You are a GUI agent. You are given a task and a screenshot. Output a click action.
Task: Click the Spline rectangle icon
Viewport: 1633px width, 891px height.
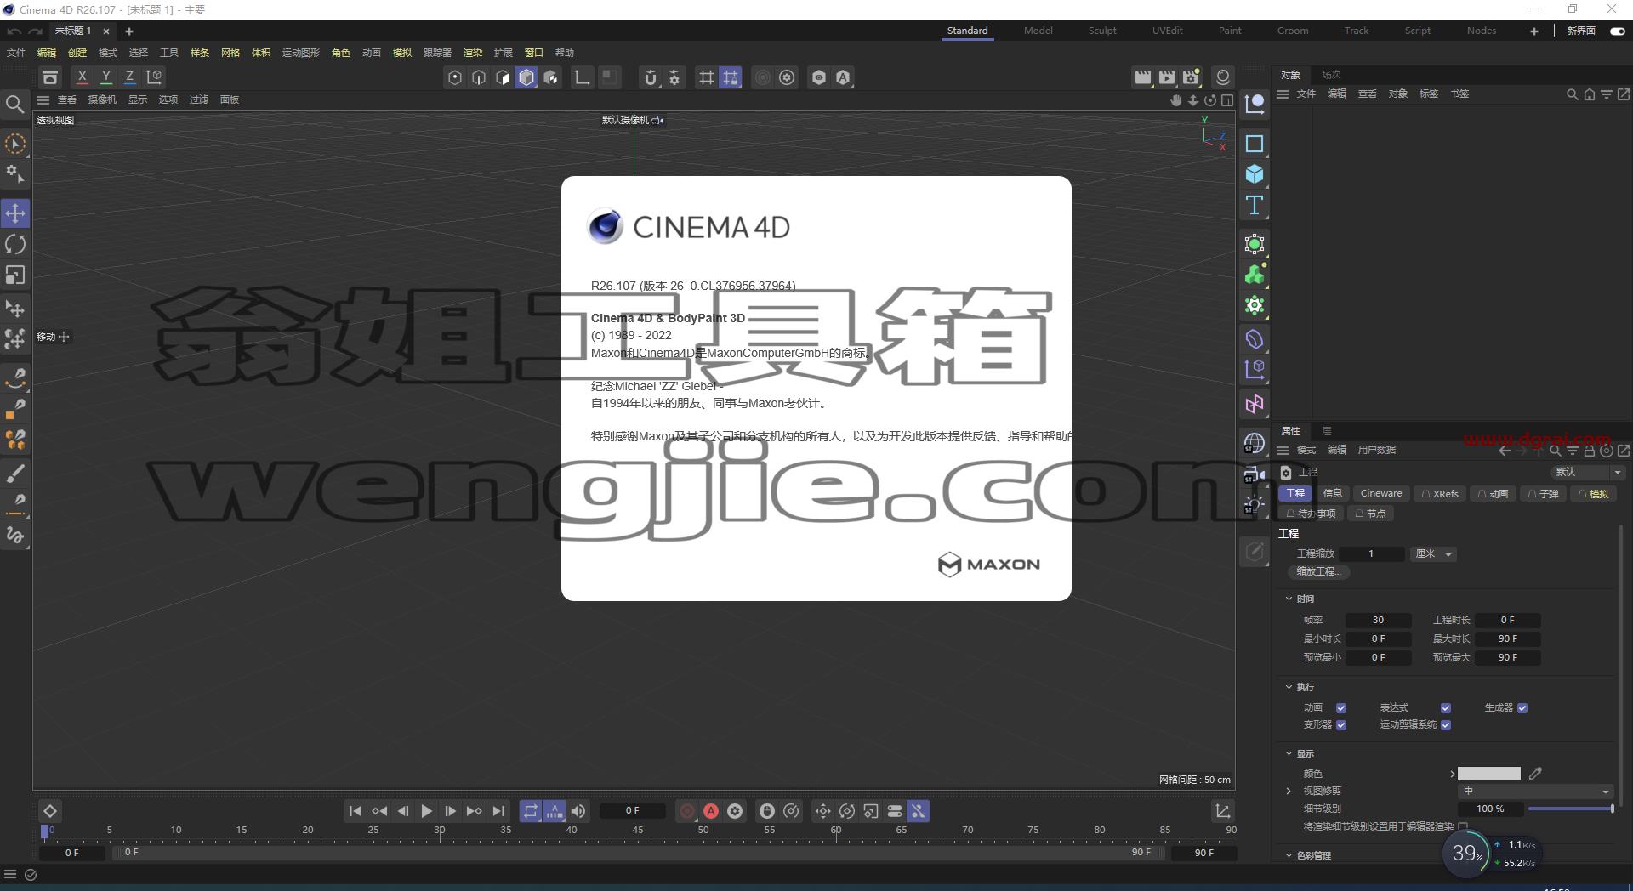pyautogui.click(x=1255, y=144)
